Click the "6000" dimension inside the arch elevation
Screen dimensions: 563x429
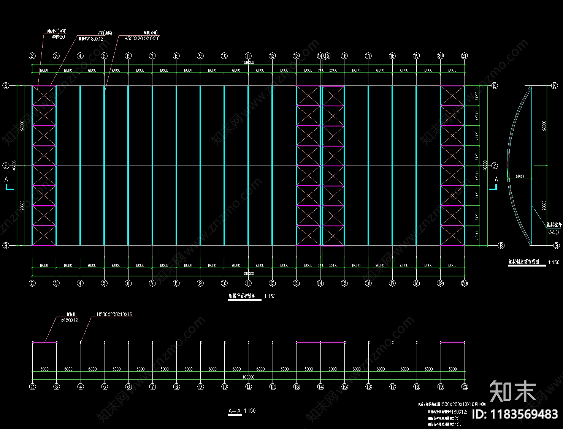point(520,177)
